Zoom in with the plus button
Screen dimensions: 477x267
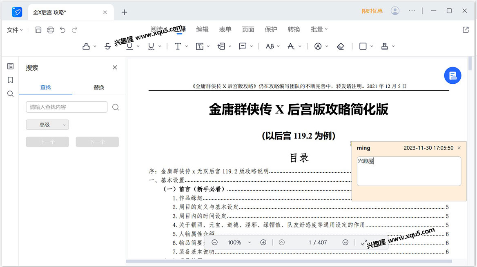[x=263, y=243]
